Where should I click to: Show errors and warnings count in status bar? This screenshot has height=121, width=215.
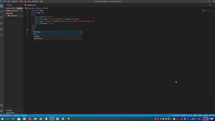6,116
